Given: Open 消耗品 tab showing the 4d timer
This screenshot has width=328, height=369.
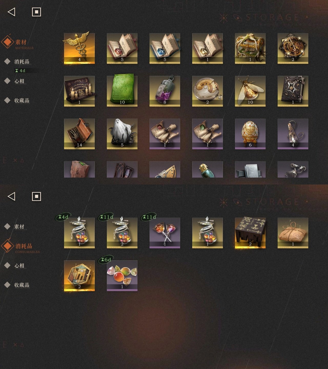Looking at the screenshot, I should (22, 62).
